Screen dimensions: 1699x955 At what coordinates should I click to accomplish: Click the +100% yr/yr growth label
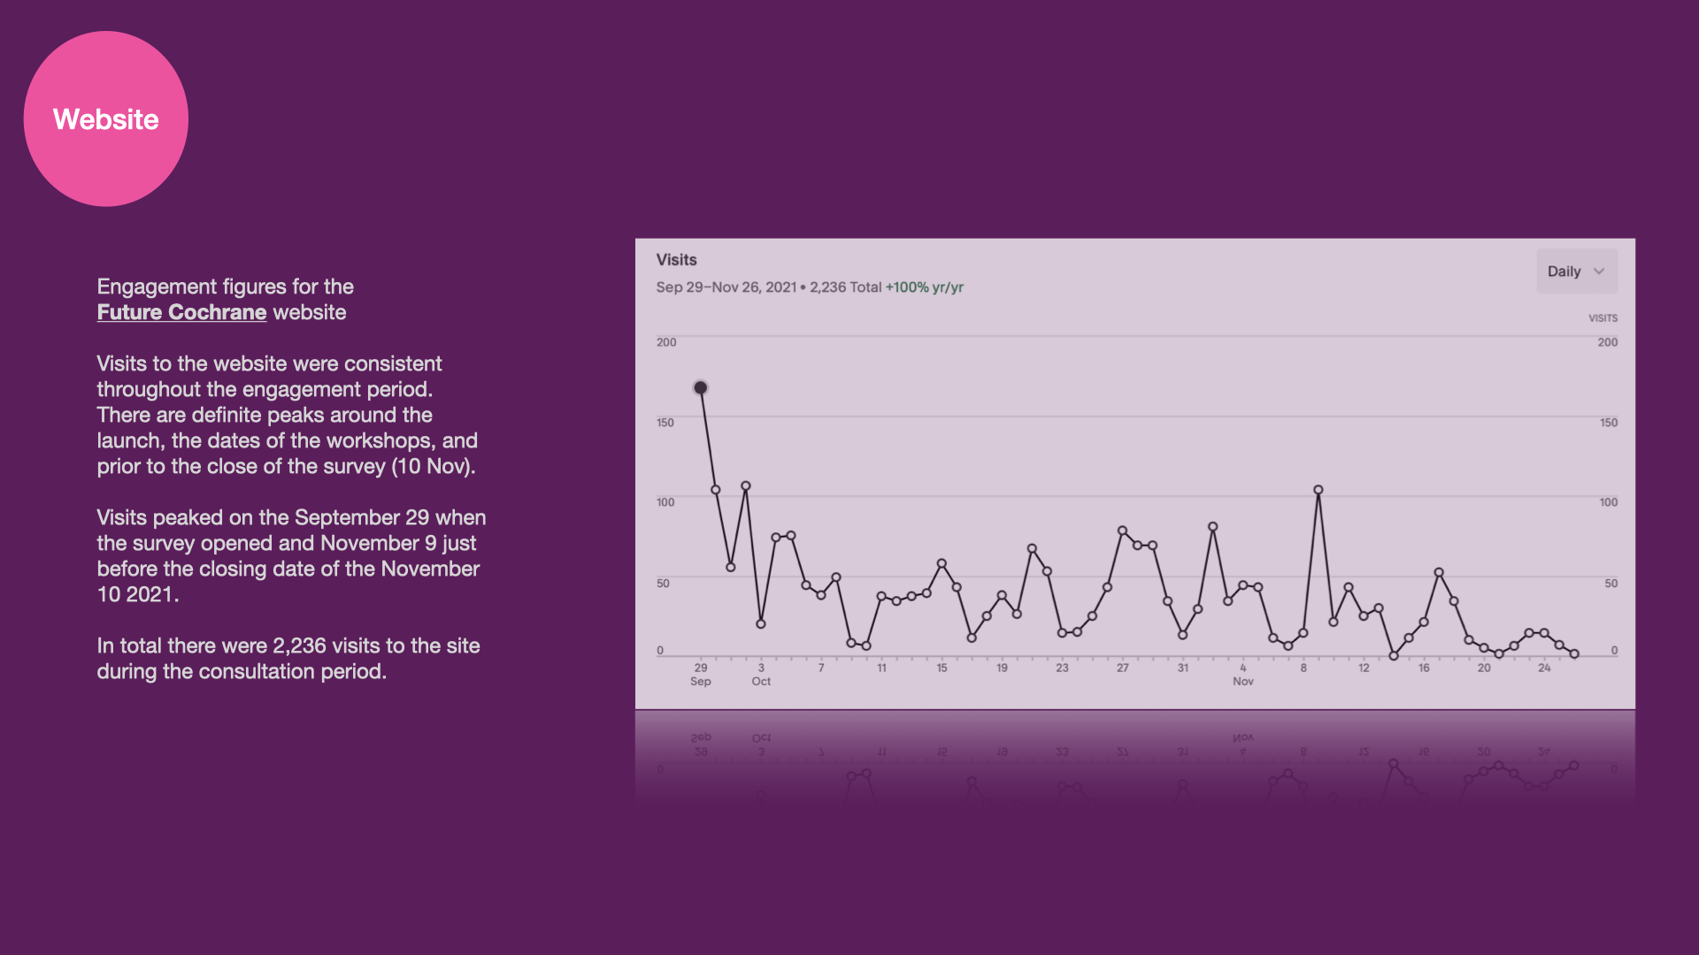[x=924, y=287]
